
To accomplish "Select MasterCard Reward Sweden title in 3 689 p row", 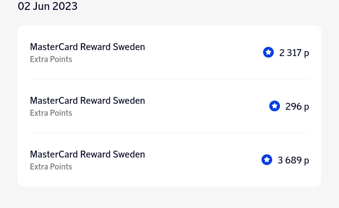I will 87,155.
